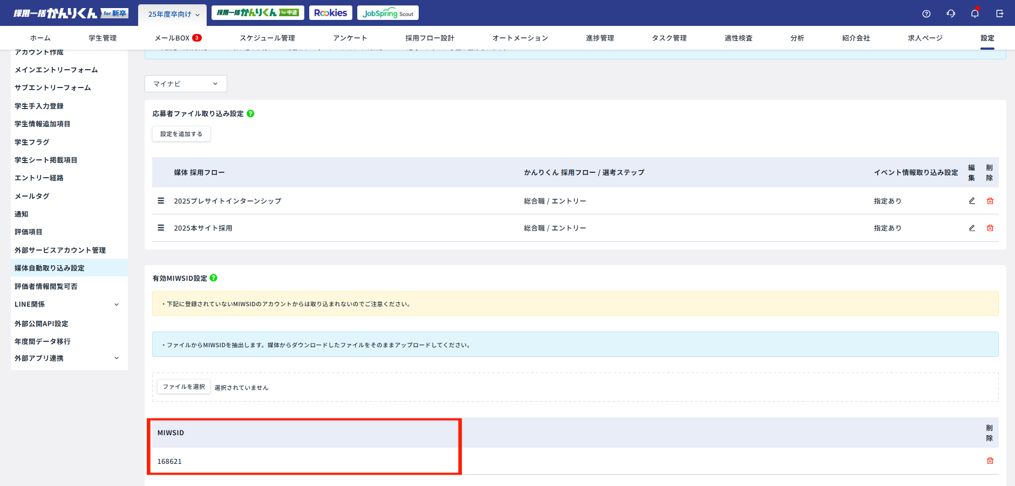Click the 設定を追加する button
Screen dimensions: 1015x486
pyautogui.click(x=181, y=134)
